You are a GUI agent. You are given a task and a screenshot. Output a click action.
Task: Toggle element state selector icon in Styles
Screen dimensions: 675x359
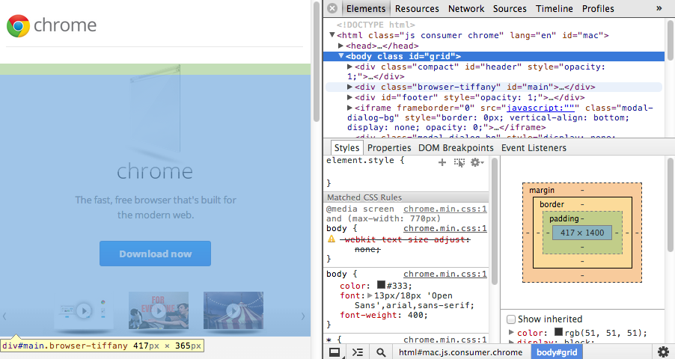pos(459,162)
